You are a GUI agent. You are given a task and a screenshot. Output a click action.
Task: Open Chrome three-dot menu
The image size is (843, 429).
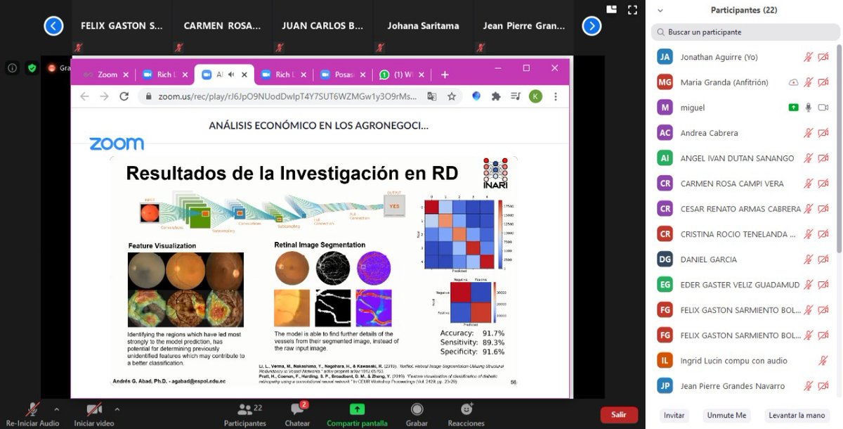point(556,96)
